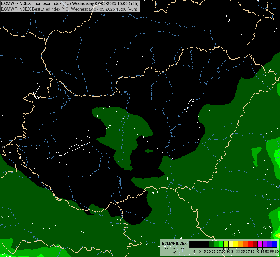The height and width of the screenshot is (257, 280).
Task: Click the Lake Neusiedl outline on Austrian border
Action: 37,91
